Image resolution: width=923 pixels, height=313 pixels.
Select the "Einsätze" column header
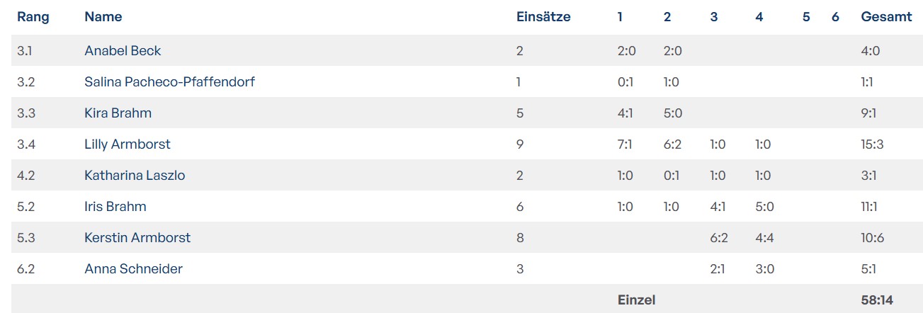coord(543,17)
